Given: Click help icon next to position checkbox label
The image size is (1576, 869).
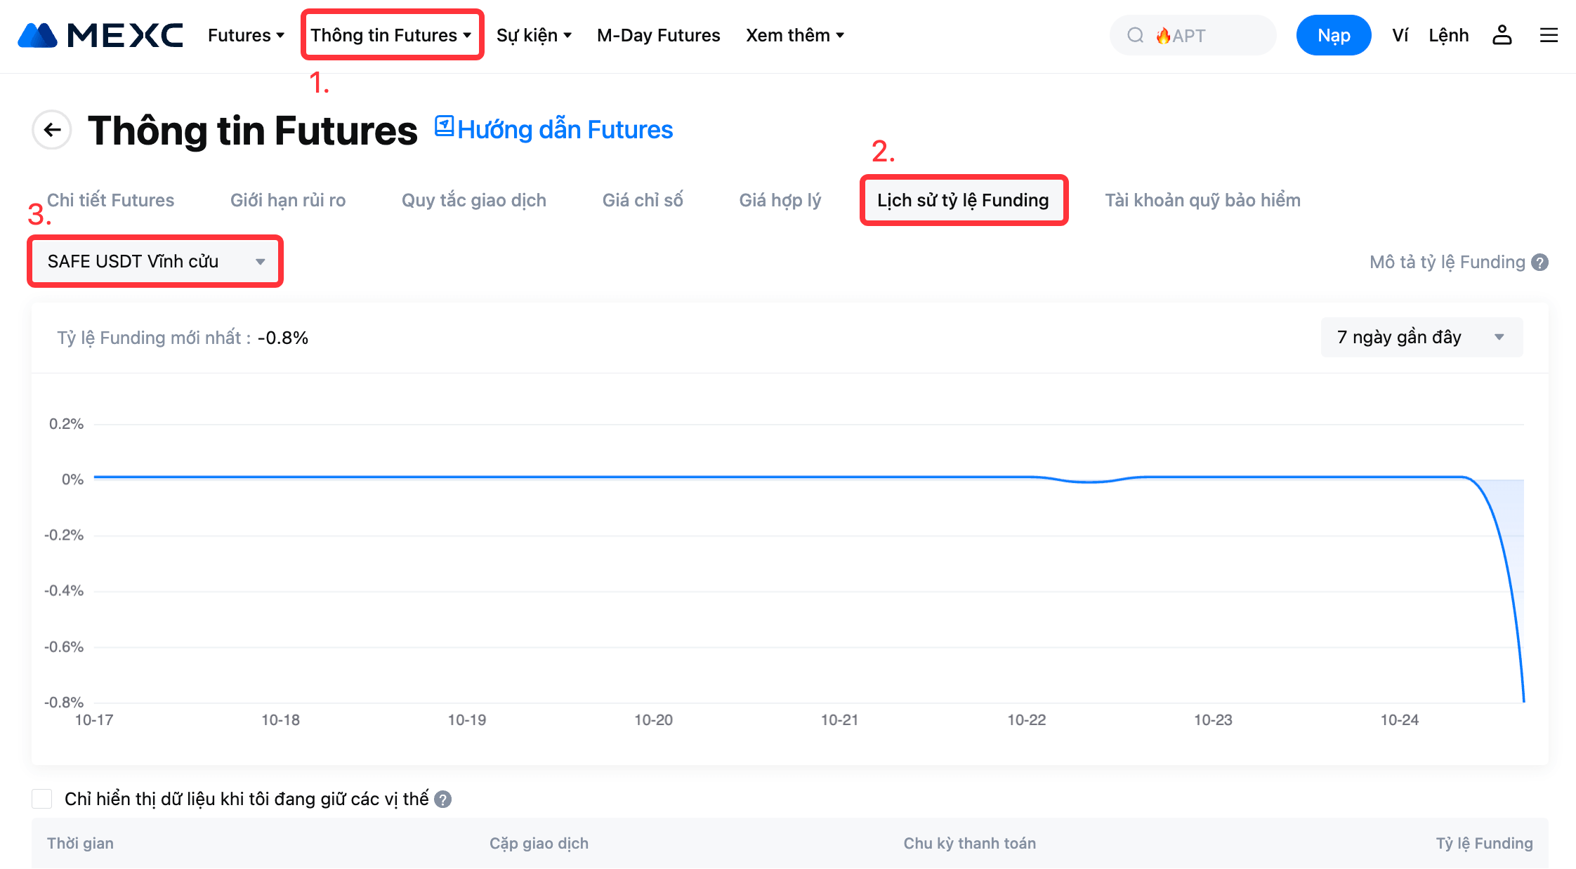Looking at the screenshot, I should (442, 800).
